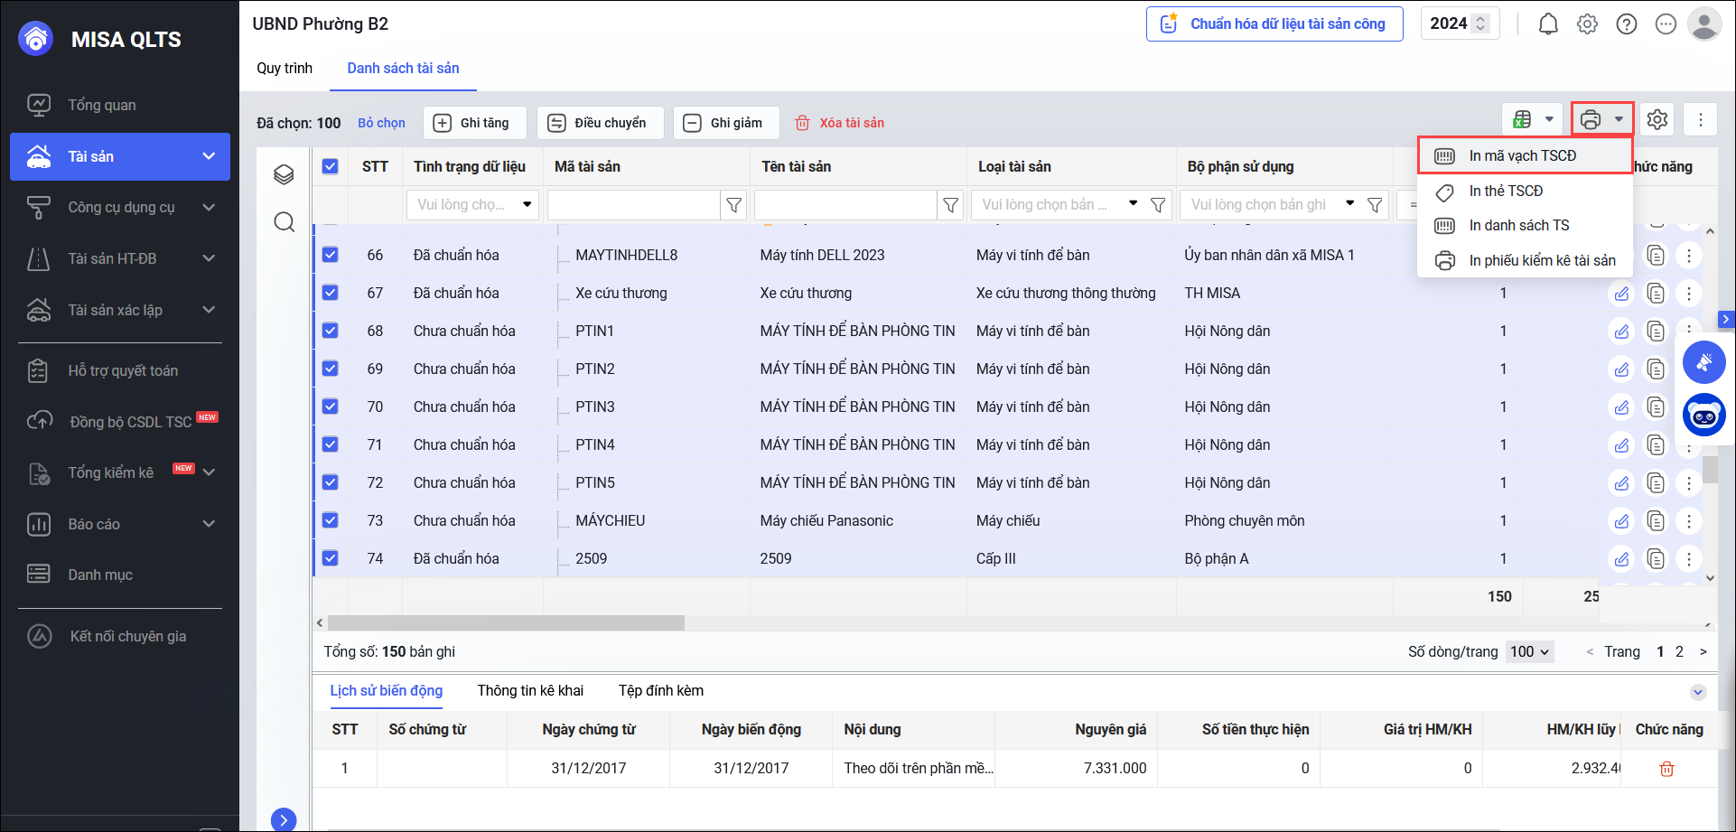
Task: Switch to the Thông tin kê khai tab
Action: [x=530, y=691]
